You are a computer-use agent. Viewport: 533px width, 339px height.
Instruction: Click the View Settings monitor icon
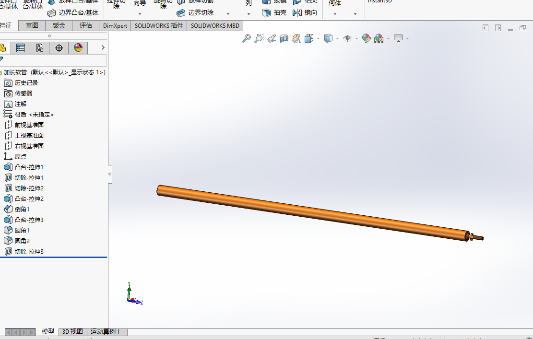pos(398,38)
